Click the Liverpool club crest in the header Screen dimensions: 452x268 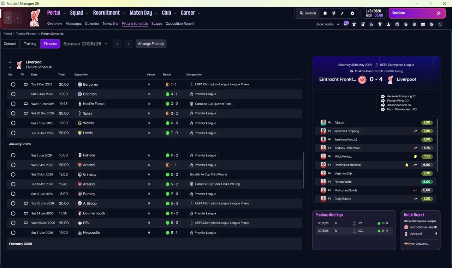(34, 18)
